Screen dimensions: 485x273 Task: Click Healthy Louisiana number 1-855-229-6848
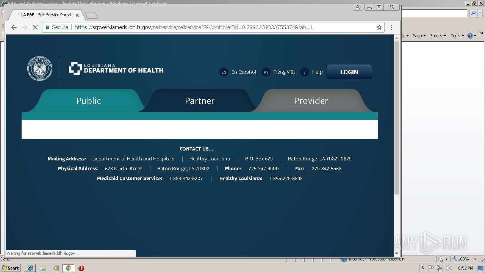pyautogui.click(x=286, y=179)
